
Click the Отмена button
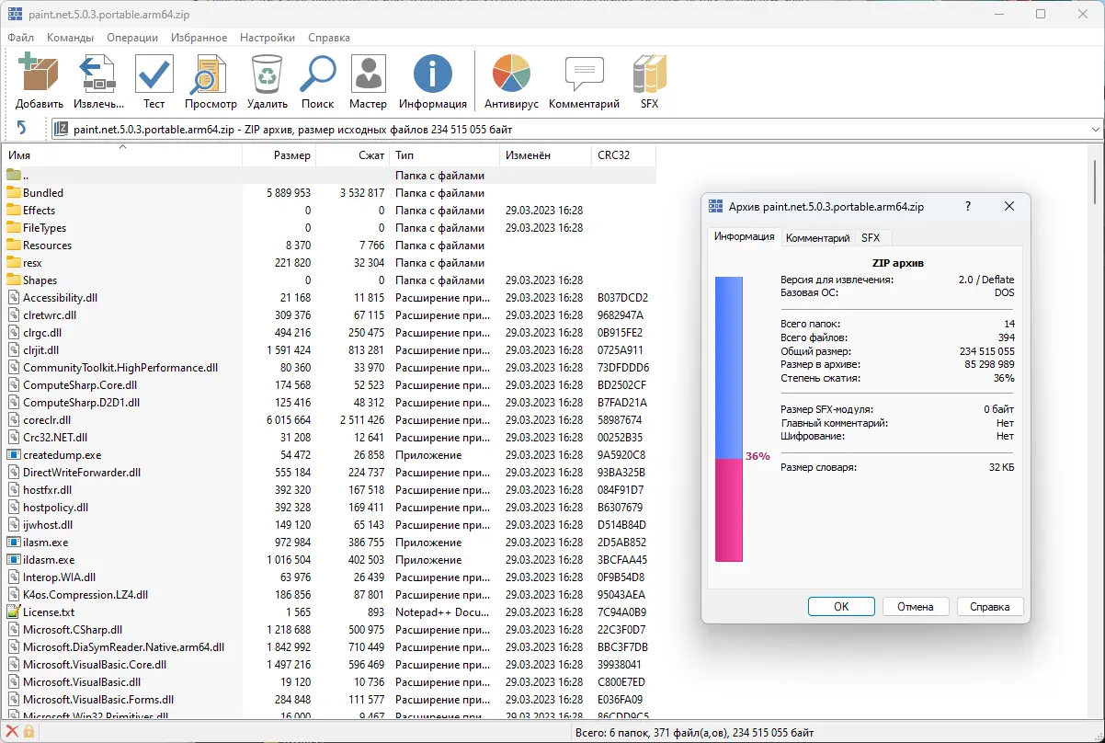click(916, 606)
